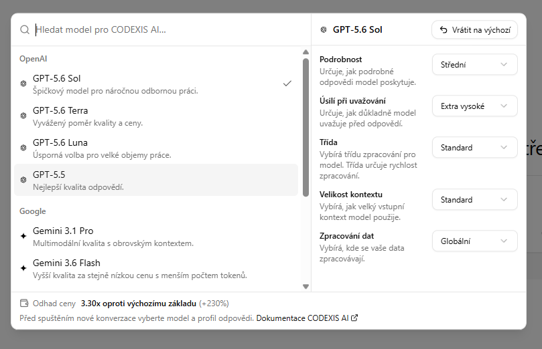Open the Třída dropdown set to Standard
This screenshot has height=349, width=542.
(x=474, y=147)
